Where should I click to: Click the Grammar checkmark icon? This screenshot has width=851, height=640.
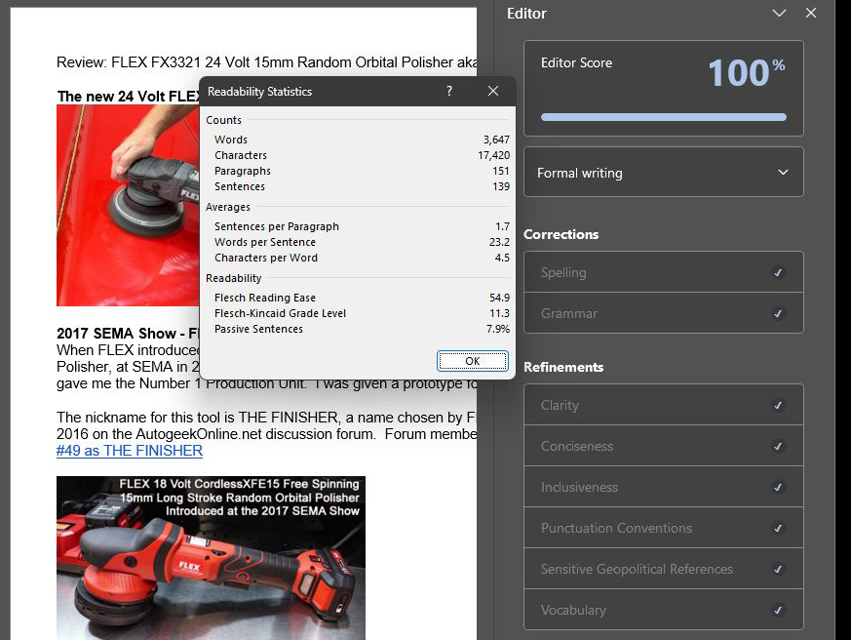click(778, 313)
